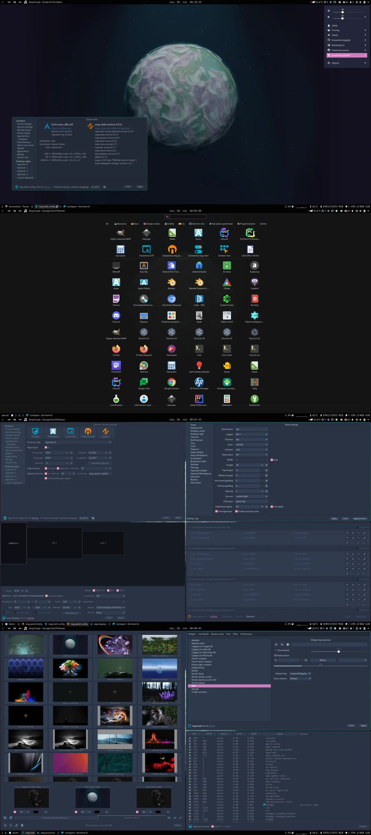Open the PyCharm Professional icon
The image size is (371, 835).
click(250, 233)
